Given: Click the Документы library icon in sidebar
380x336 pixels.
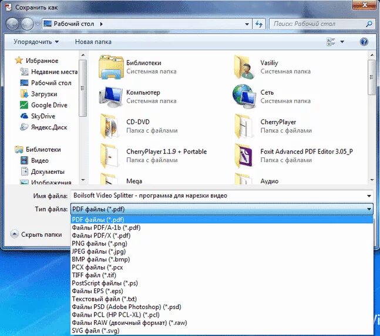Looking at the screenshot, I should click(x=24, y=172).
